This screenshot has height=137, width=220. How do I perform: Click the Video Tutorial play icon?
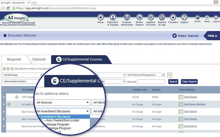point(174,36)
